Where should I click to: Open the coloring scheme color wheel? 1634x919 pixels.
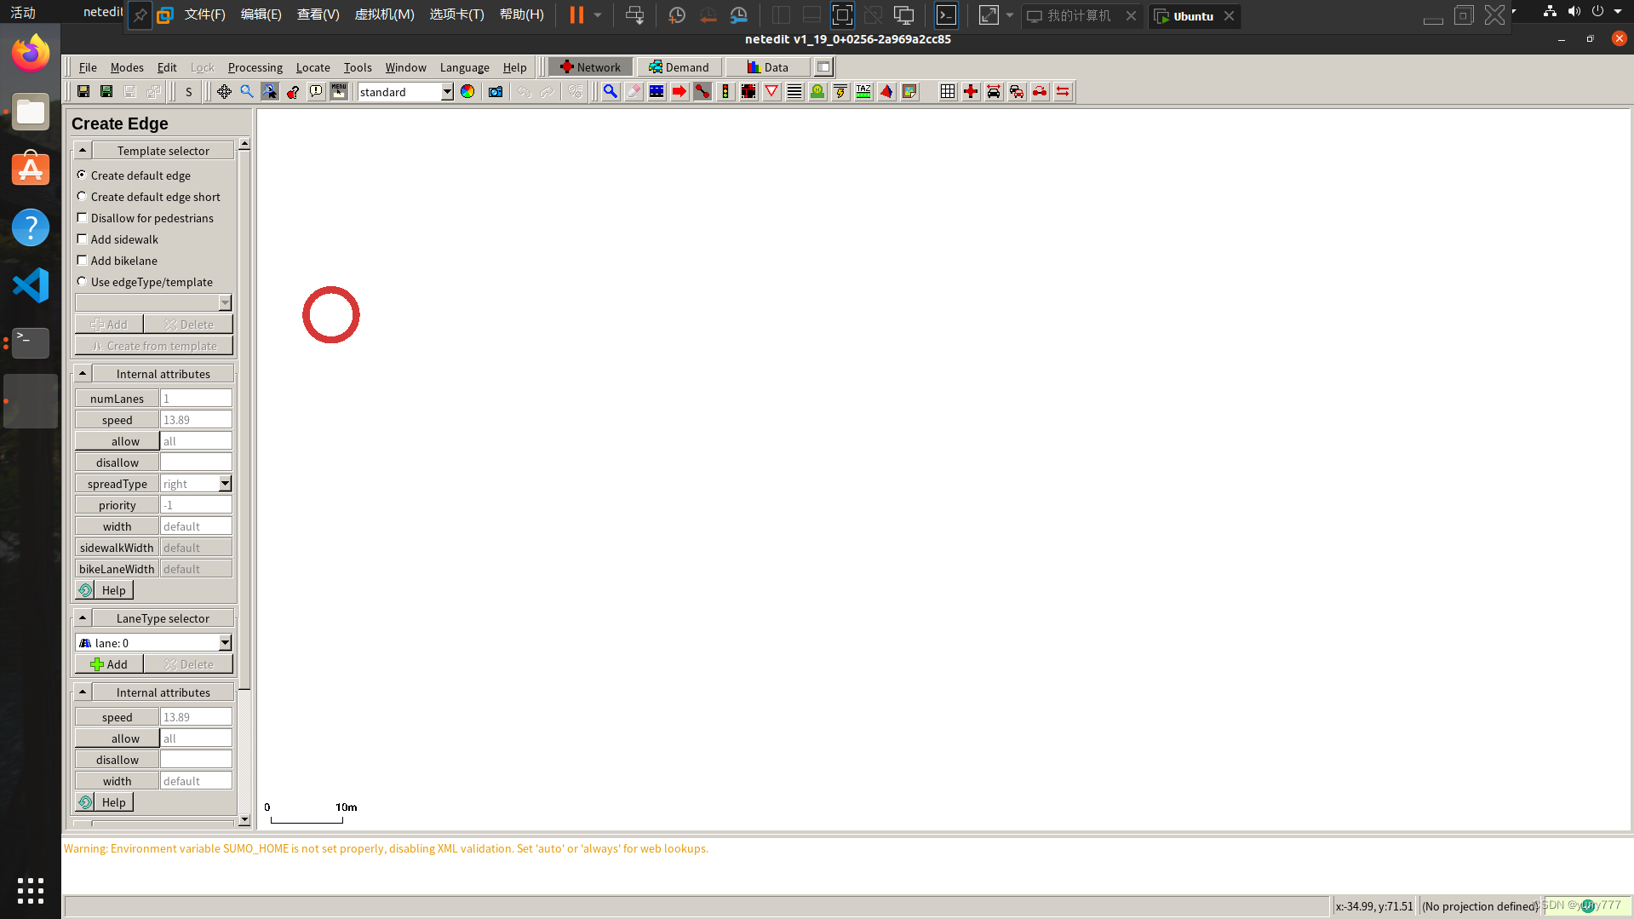point(467,91)
